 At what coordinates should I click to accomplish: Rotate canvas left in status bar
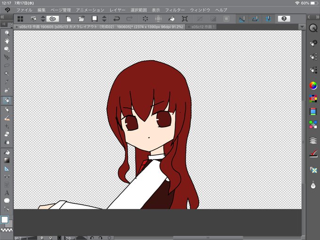tap(92, 238)
